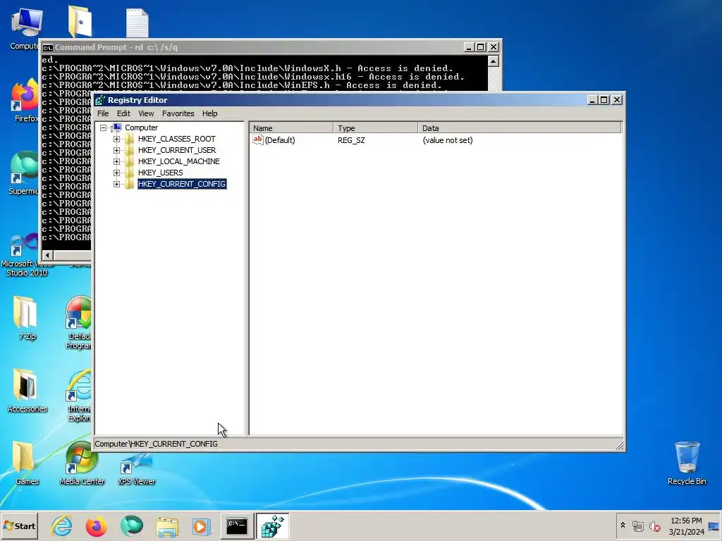Collapse the Computer root node
This screenshot has width=722, height=541.
(x=104, y=128)
